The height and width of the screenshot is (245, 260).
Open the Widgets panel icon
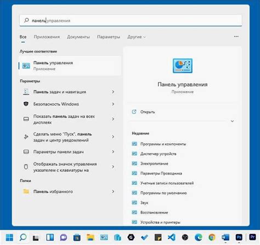[x=50, y=237]
